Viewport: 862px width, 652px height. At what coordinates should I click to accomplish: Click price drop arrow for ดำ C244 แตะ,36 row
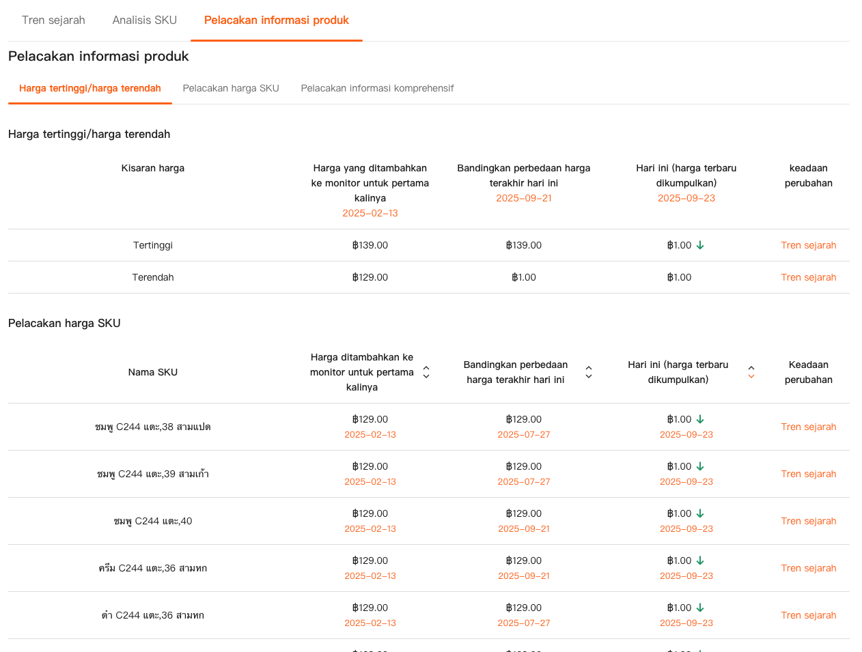point(700,608)
